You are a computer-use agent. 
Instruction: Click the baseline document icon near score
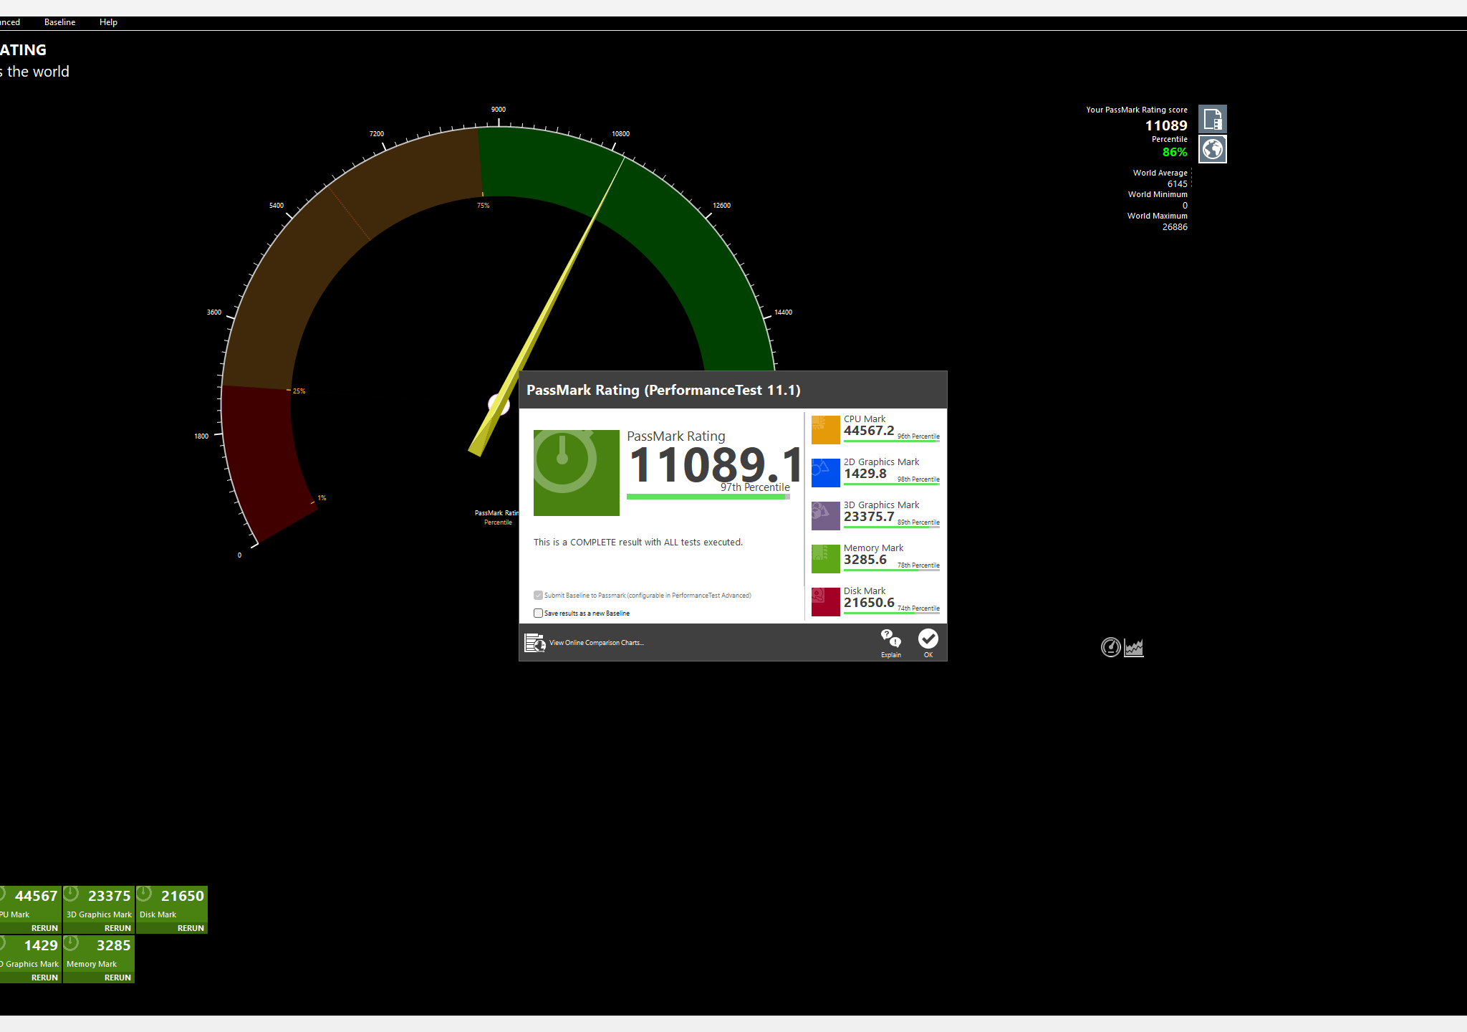coord(1213,119)
